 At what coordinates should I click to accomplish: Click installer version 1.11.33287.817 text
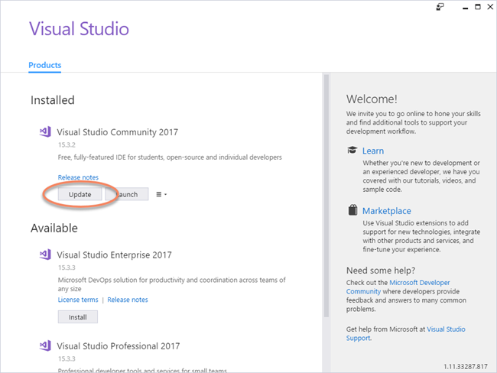coord(466,366)
